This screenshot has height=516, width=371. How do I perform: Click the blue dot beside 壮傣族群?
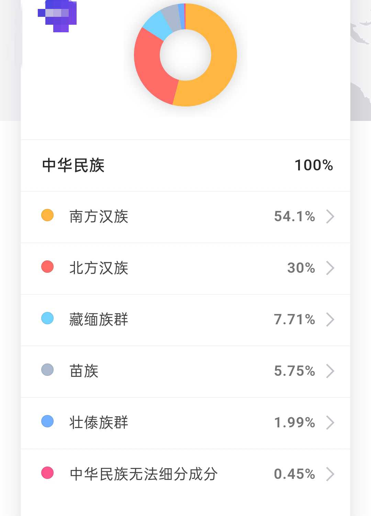(x=47, y=421)
